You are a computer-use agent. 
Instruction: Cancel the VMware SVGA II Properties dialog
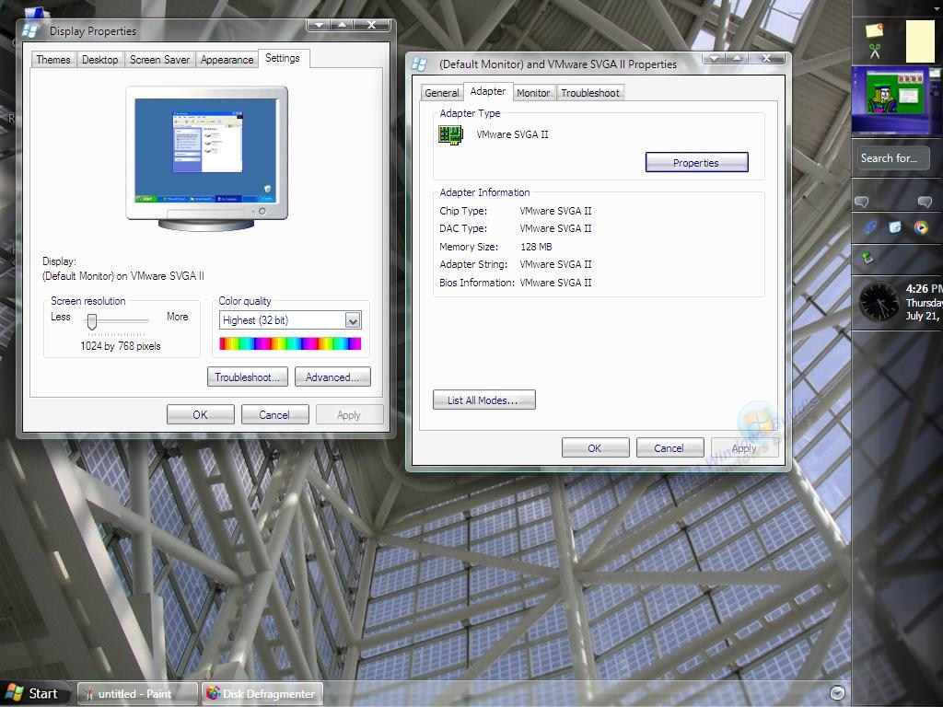(669, 448)
